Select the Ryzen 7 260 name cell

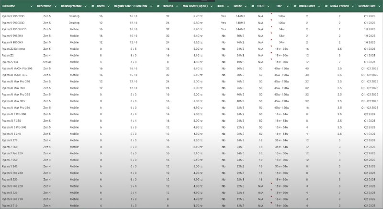click(x=10, y=147)
